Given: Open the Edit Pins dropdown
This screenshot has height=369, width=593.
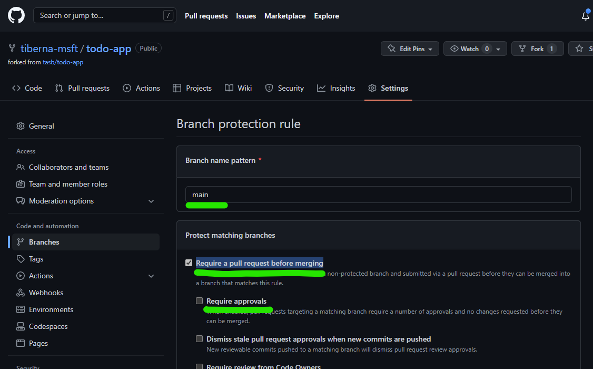Looking at the screenshot, I should pyautogui.click(x=410, y=48).
